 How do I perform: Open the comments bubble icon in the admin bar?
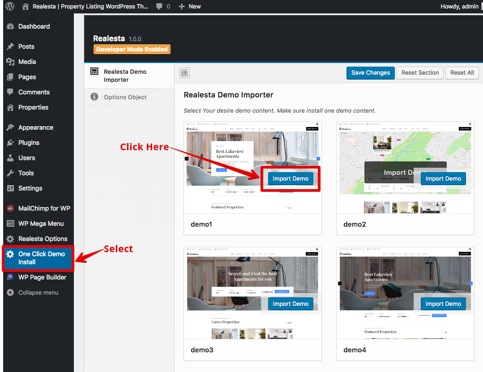(x=159, y=6)
